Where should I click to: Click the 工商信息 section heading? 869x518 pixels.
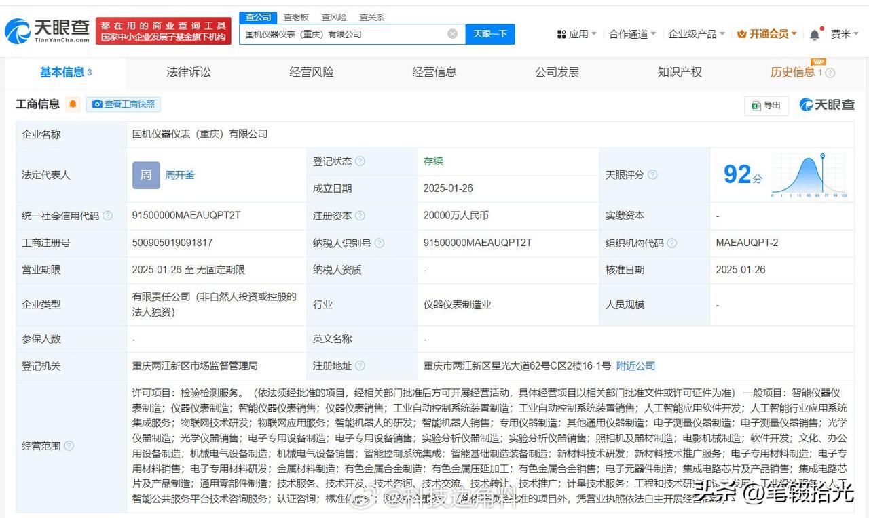pos(38,104)
